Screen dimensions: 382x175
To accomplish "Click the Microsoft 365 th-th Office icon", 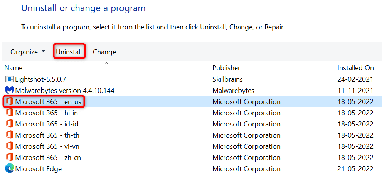I will pos(10,135).
